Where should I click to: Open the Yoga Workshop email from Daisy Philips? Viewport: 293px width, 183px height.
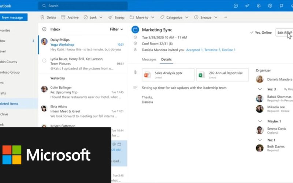pyautogui.click(x=83, y=45)
